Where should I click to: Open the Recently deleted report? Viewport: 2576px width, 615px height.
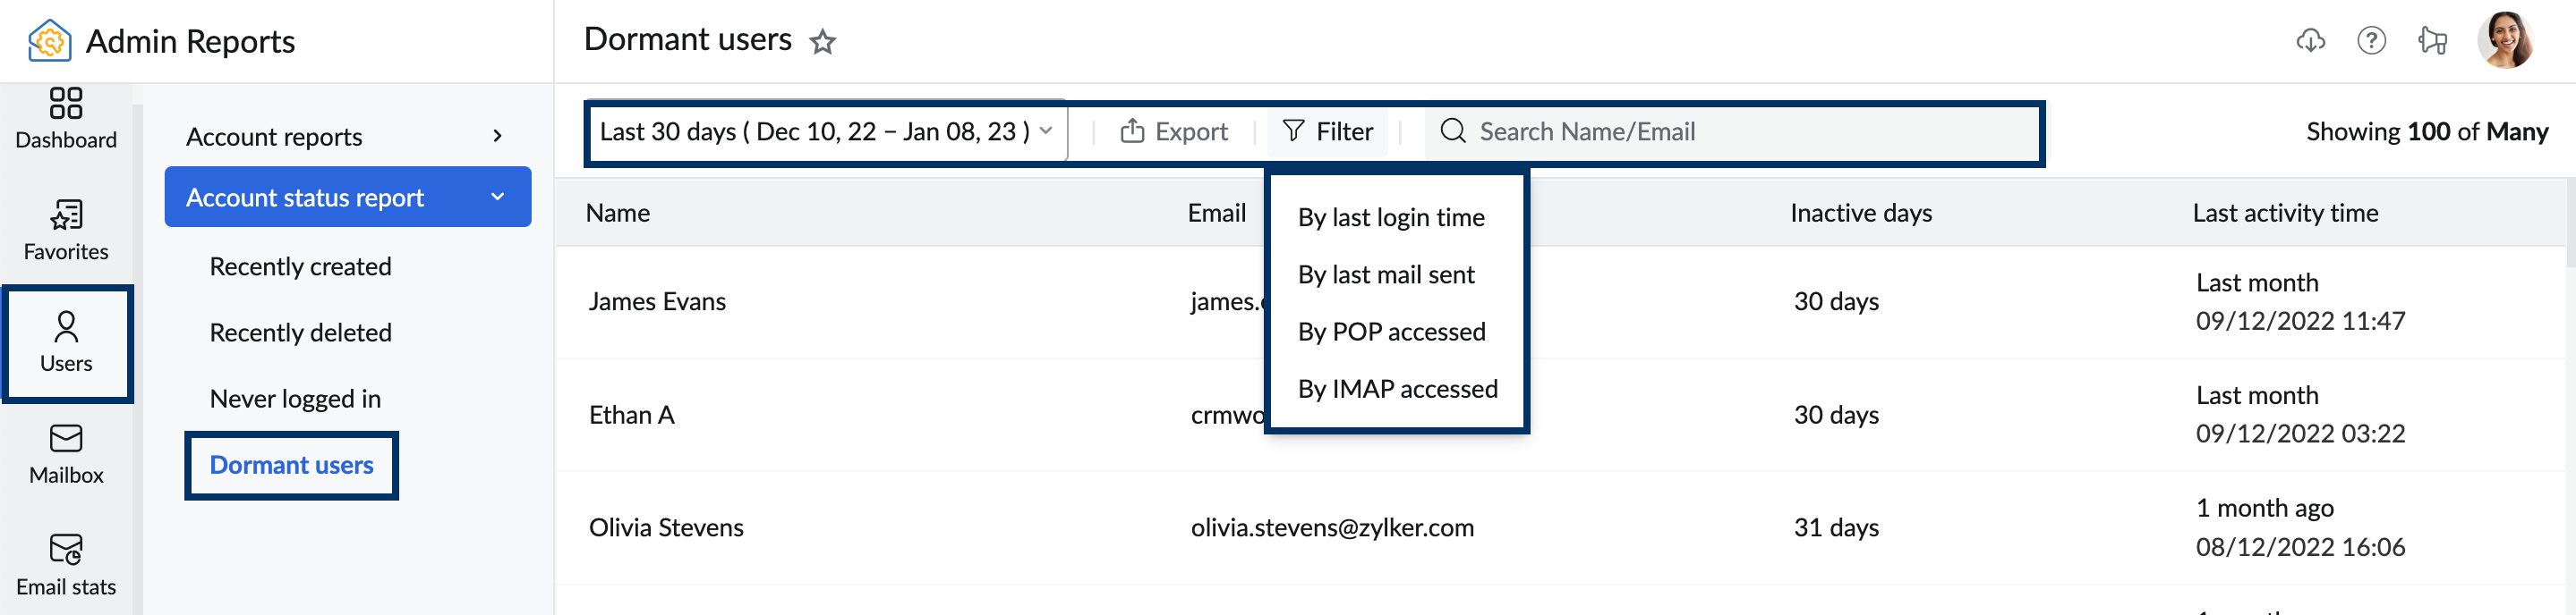click(x=300, y=333)
